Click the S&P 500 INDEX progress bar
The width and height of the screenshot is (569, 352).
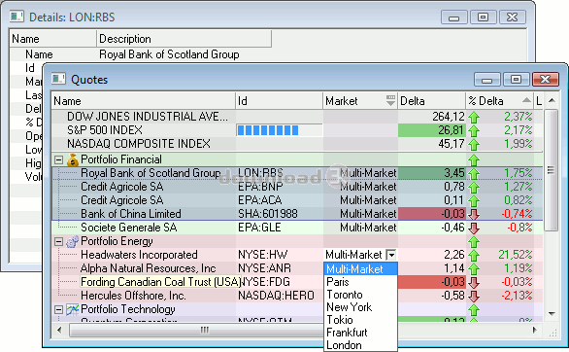[280, 130]
